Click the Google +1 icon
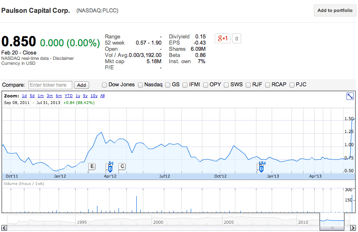 (223, 38)
